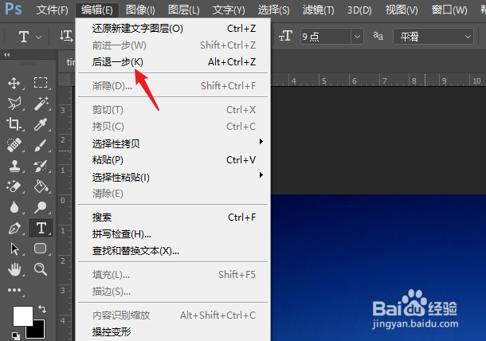Toggle text orientation in options bar
The height and width of the screenshot is (341, 486).
(x=66, y=37)
